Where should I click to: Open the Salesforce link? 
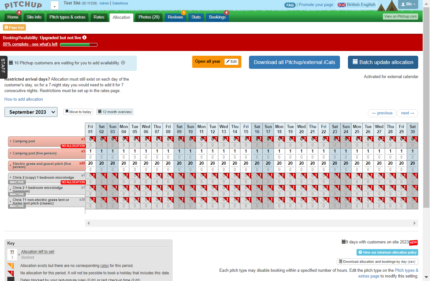click(x=120, y=3)
